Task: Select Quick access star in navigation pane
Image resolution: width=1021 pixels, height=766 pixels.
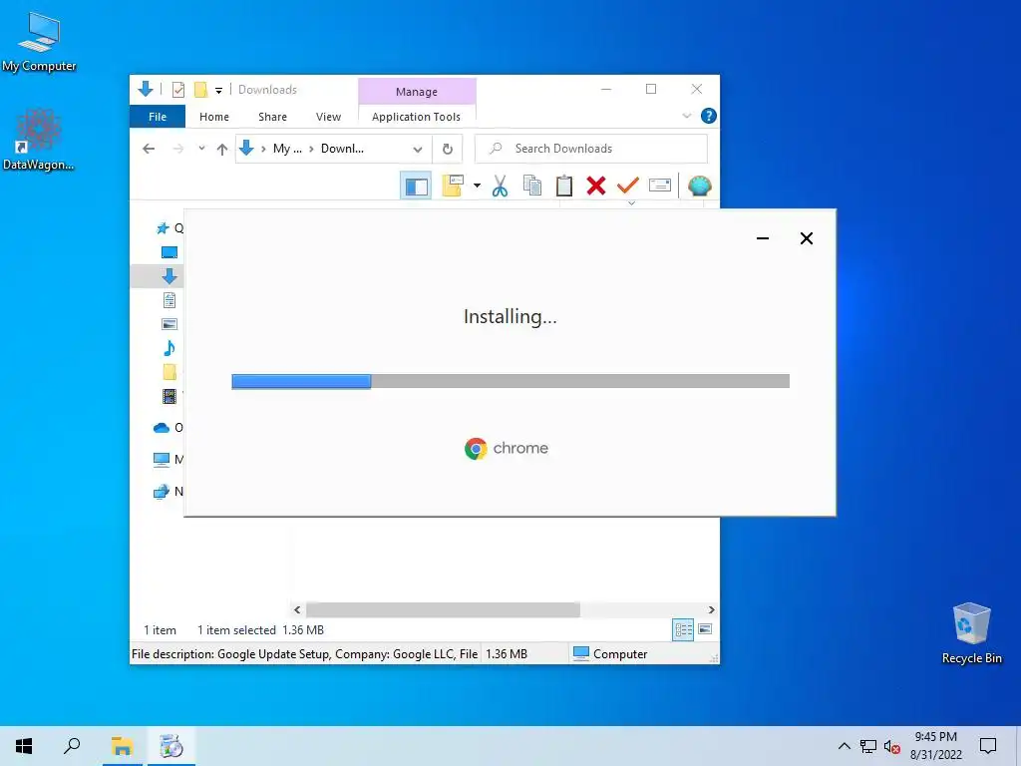Action: click(x=163, y=228)
